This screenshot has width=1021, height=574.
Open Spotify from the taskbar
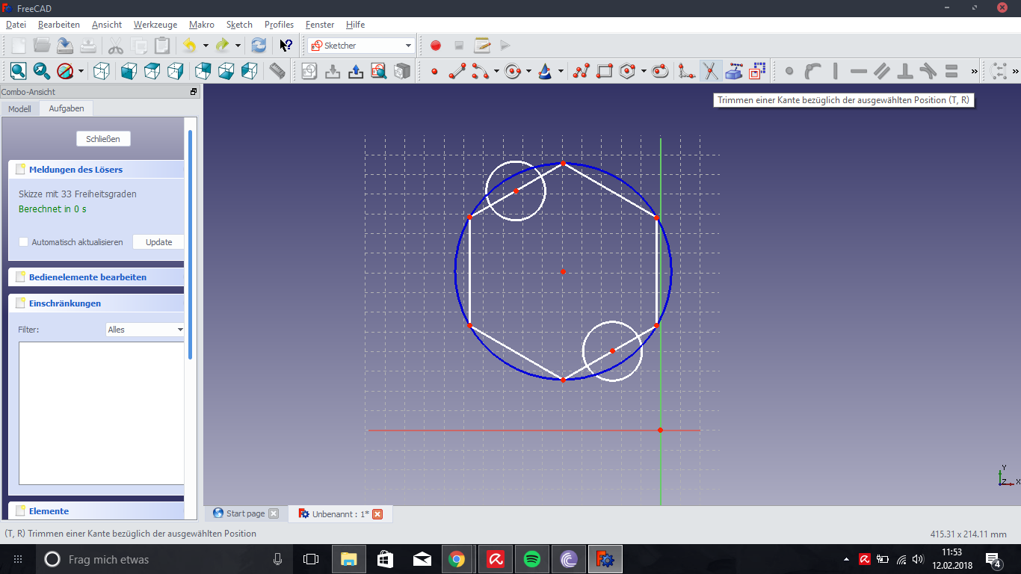click(x=532, y=559)
